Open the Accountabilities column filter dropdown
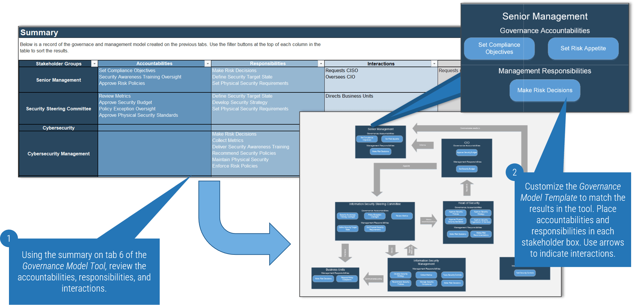Screen dimensions: 634x305 click(208, 64)
